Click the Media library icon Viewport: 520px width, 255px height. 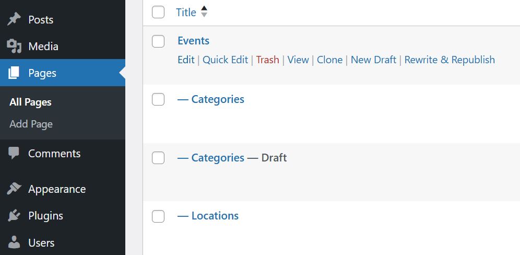tap(14, 47)
